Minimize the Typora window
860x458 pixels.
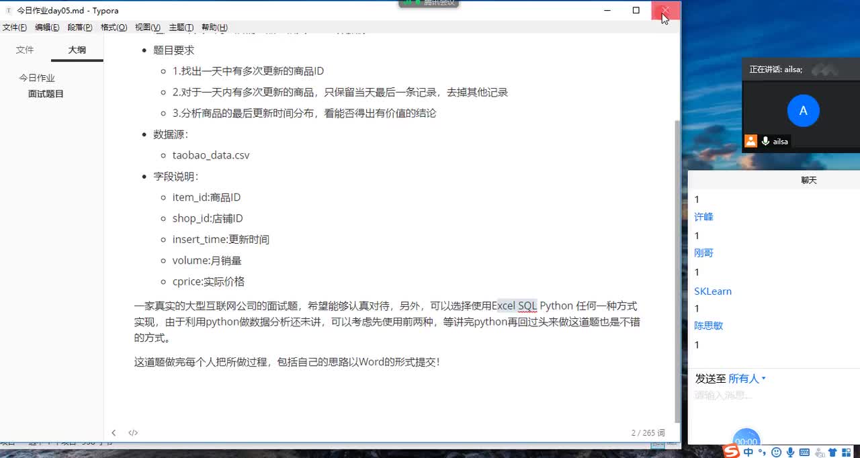(607, 10)
